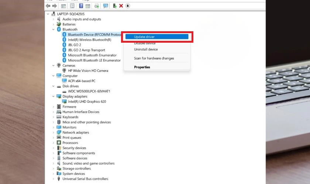Click the Microsoft Bluetooth Enumerator icon
Viewport: 310px width, 184px height.
tap(64, 55)
